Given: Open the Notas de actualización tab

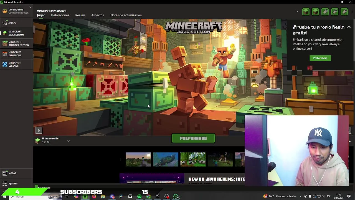Looking at the screenshot, I should point(126,15).
